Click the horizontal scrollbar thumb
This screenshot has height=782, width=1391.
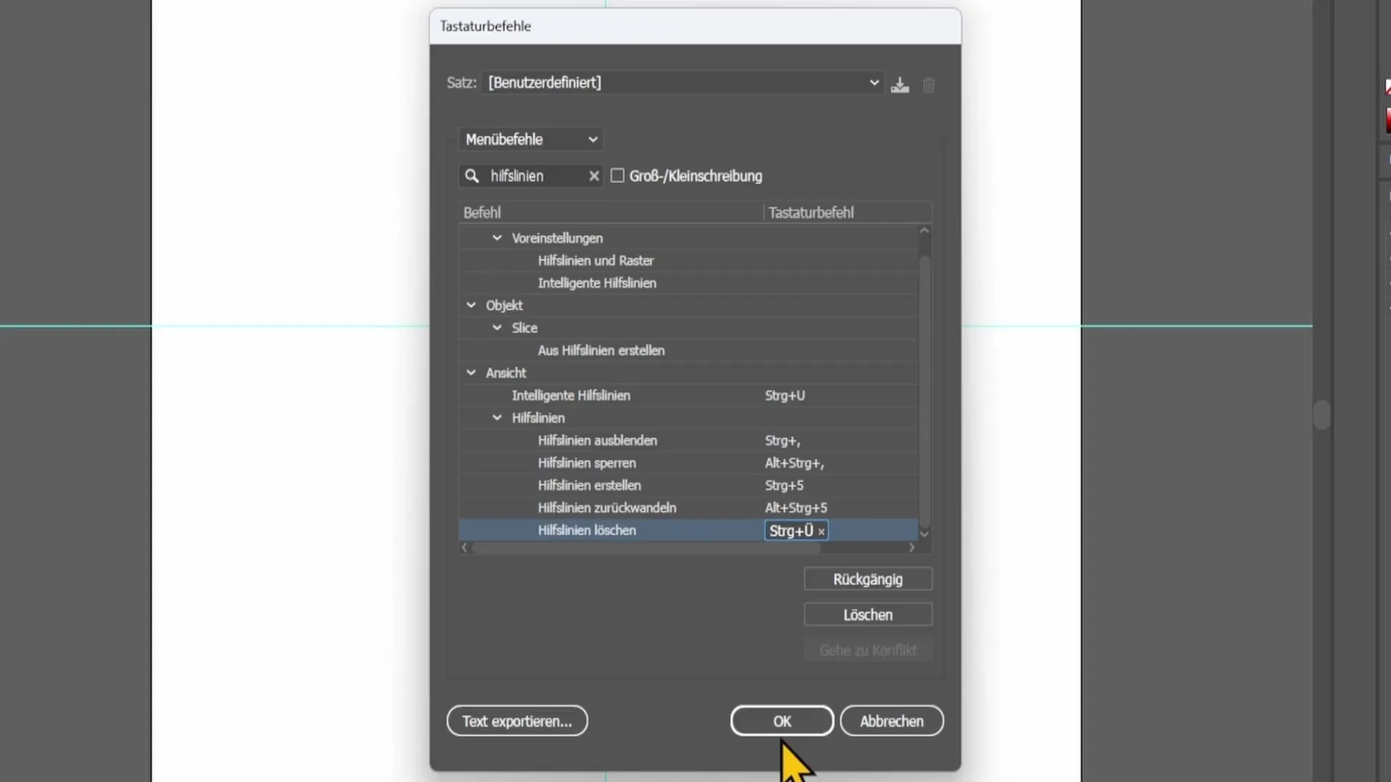pos(646,547)
